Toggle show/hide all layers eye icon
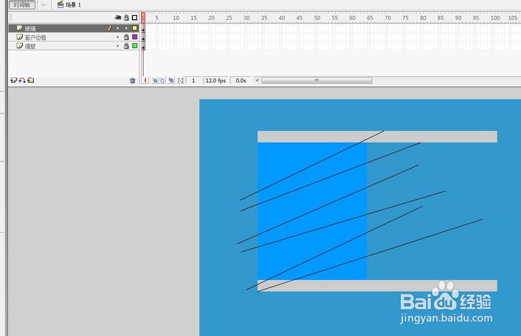The width and height of the screenshot is (521, 336). tap(118, 18)
